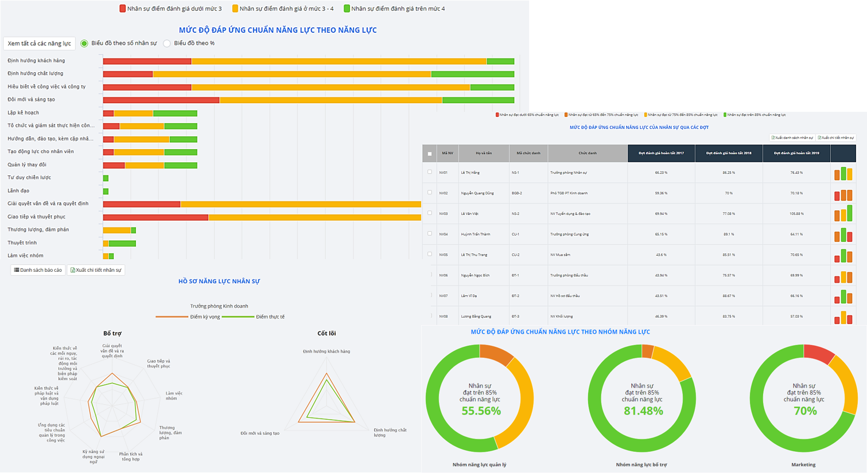Click the mini bar chart icon in Nguyễn Ngọc Bích's row
The image size is (867, 473).
point(843,277)
